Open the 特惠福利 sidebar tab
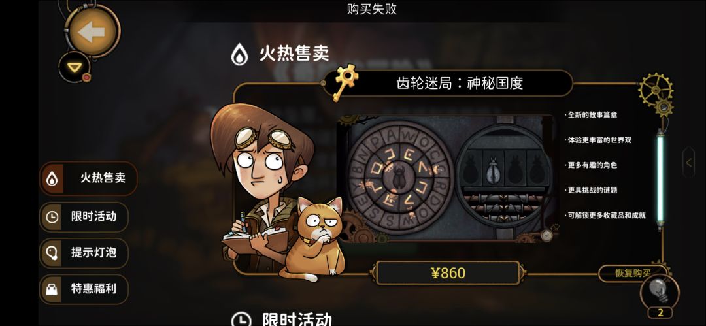The image size is (706, 326). coord(84,289)
